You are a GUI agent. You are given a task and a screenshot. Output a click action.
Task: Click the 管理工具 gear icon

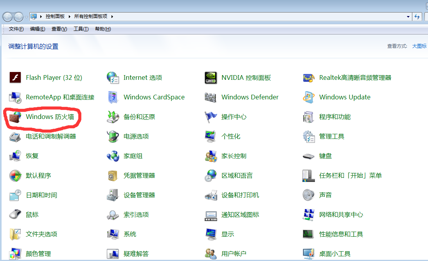pyautogui.click(x=309, y=136)
